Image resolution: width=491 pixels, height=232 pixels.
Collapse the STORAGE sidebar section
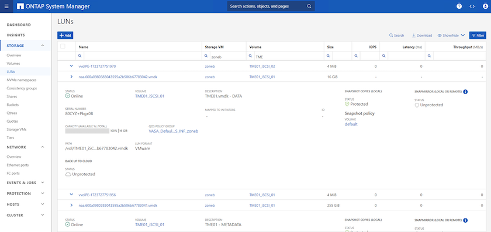click(x=43, y=46)
